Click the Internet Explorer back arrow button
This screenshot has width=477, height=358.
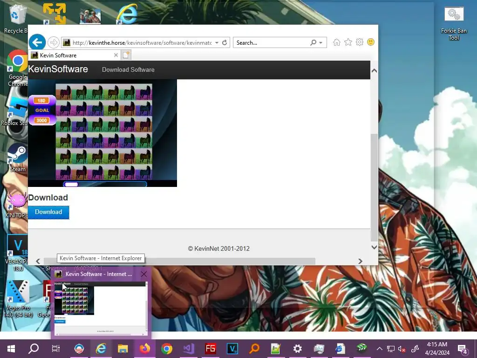(37, 42)
